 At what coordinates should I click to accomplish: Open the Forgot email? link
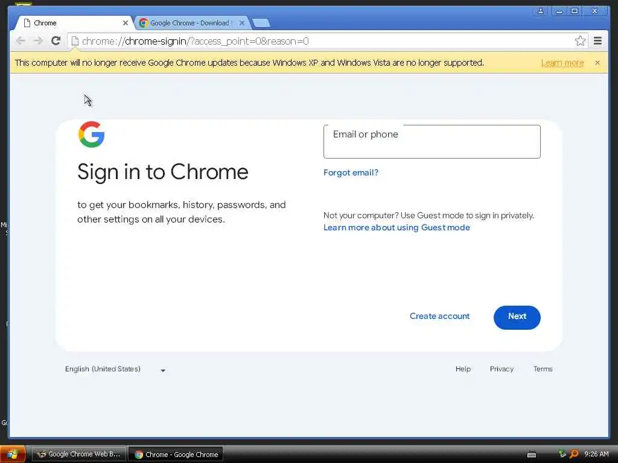[x=351, y=172]
